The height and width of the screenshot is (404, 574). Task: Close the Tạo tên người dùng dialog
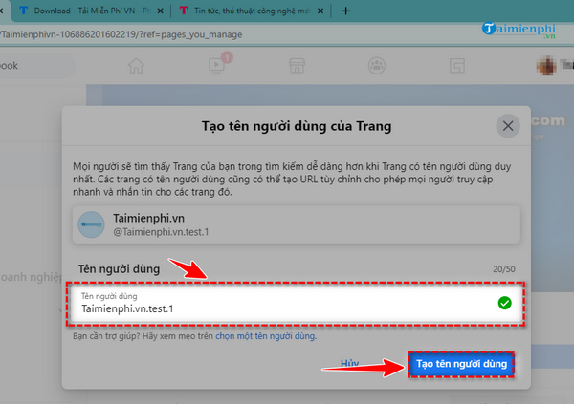508,126
